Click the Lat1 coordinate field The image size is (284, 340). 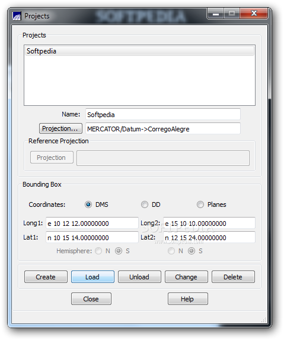point(92,237)
